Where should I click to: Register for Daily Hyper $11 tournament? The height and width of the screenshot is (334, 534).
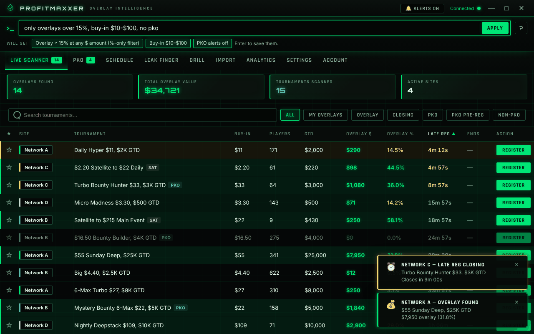(513, 150)
